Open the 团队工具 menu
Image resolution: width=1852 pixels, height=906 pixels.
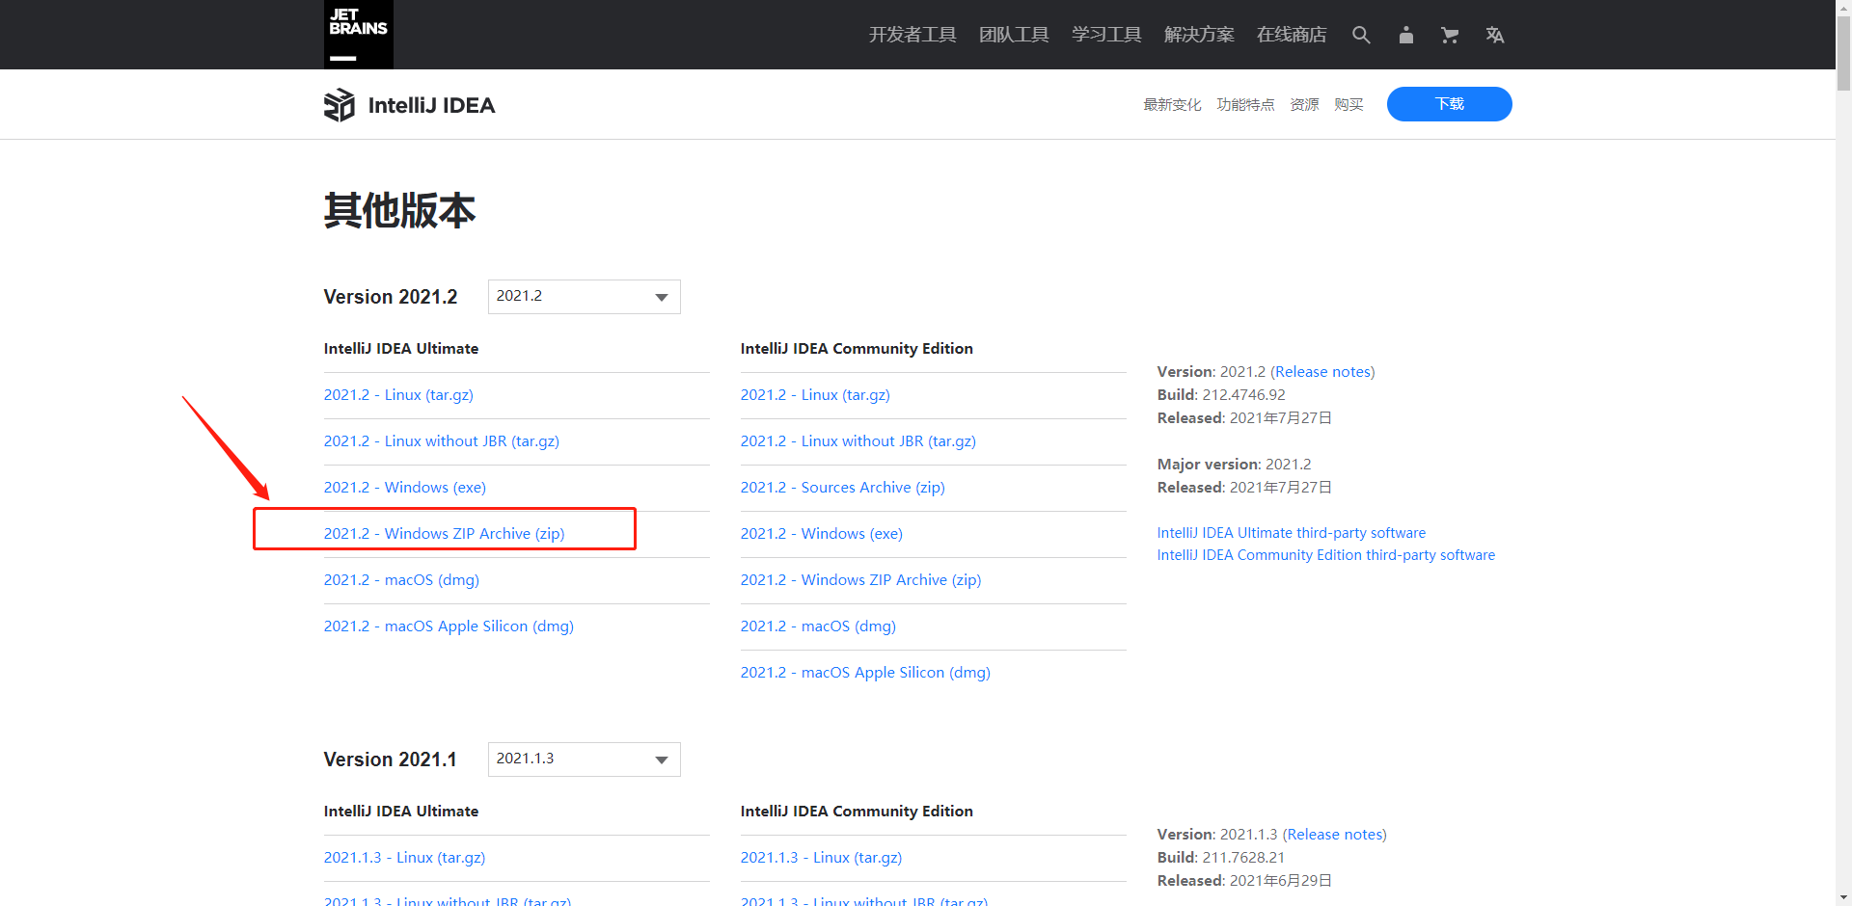[x=1014, y=35]
